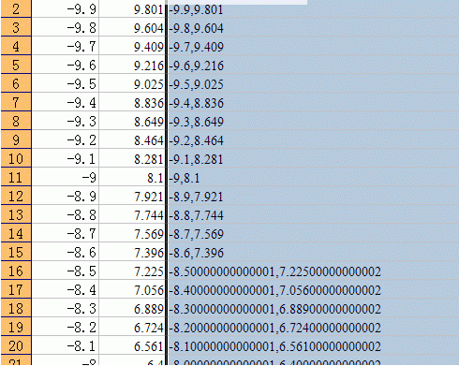Click cell containing -9.8
Screen dimensions: 459x366
66,27
